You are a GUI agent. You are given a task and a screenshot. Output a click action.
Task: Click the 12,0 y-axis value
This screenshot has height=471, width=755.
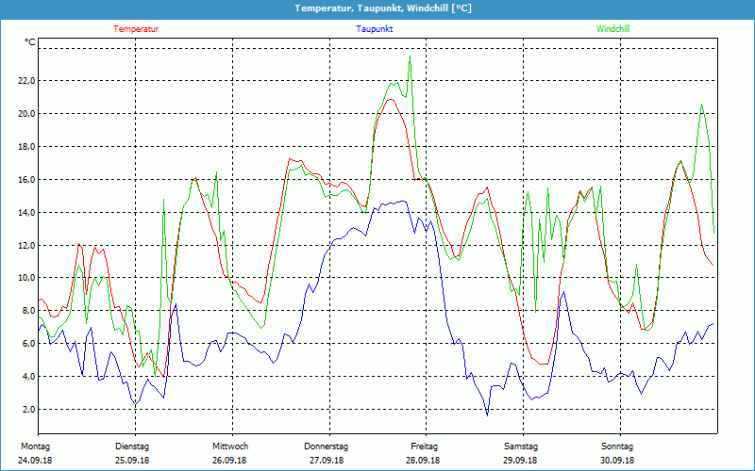27,246
